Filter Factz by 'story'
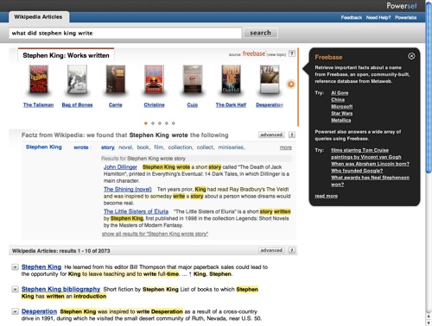 pos(108,147)
